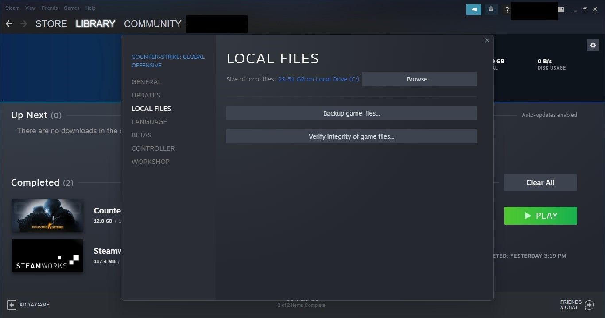
Task: Open downloads settings gear icon
Action: pyautogui.click(x=593, y=45)
